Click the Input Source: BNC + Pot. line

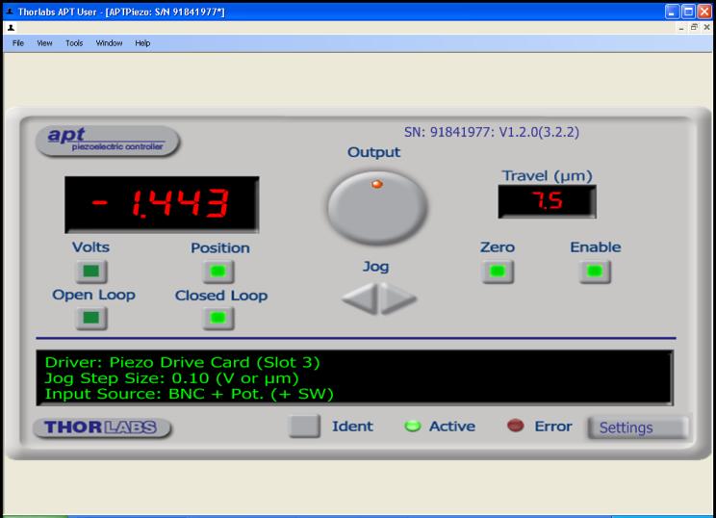[x=189, y=394]
